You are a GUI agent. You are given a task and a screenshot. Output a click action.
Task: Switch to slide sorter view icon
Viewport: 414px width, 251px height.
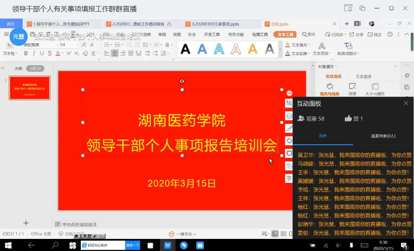(283, 234)
